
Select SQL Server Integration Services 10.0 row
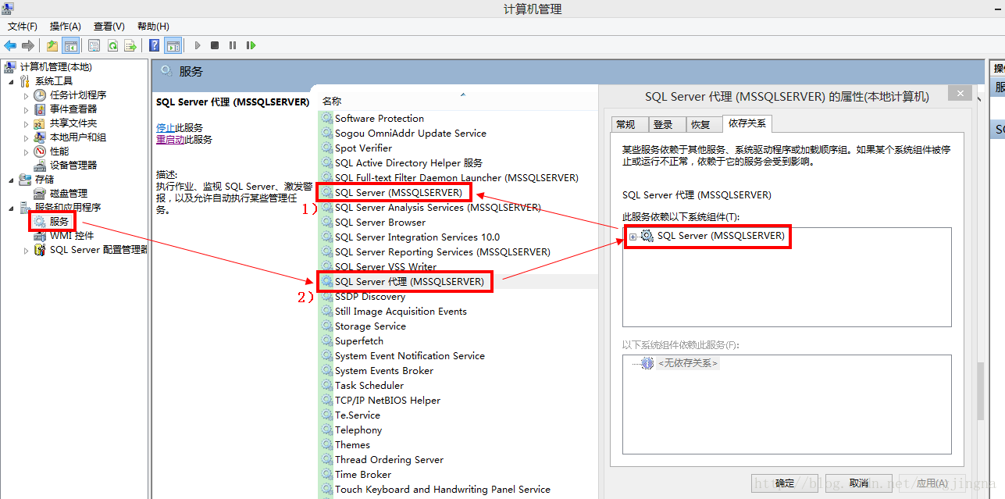tap(458, 237)
